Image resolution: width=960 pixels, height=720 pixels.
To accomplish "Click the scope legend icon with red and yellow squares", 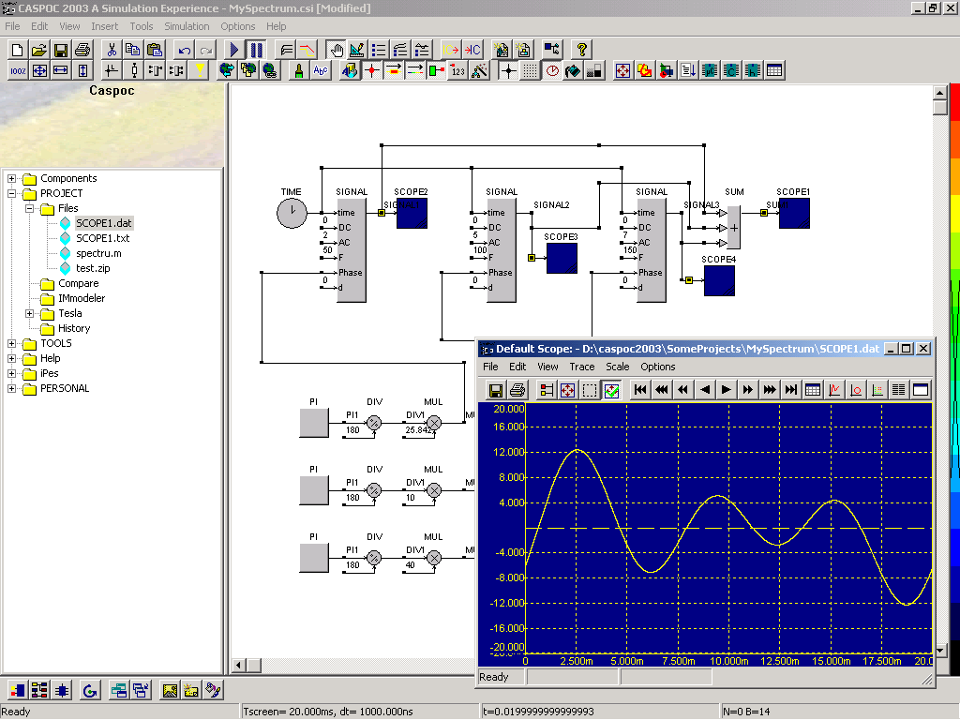I will 547,390.
